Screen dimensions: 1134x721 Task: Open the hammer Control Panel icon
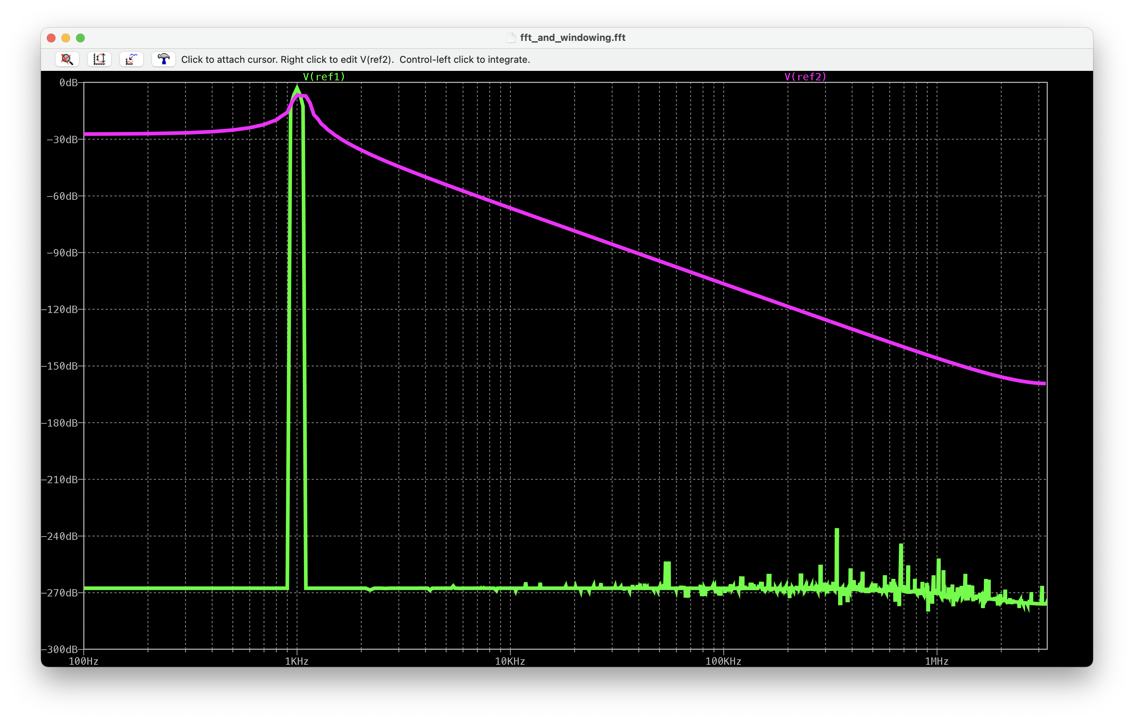163,59
